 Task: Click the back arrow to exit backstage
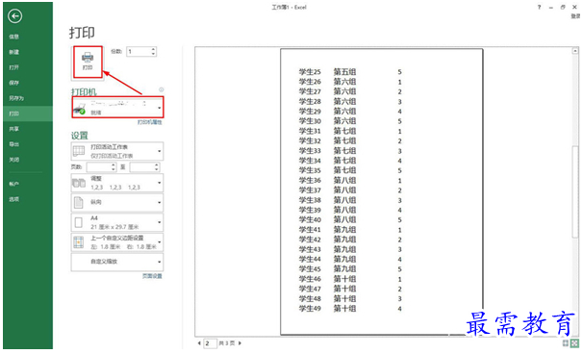click(14, 16)
